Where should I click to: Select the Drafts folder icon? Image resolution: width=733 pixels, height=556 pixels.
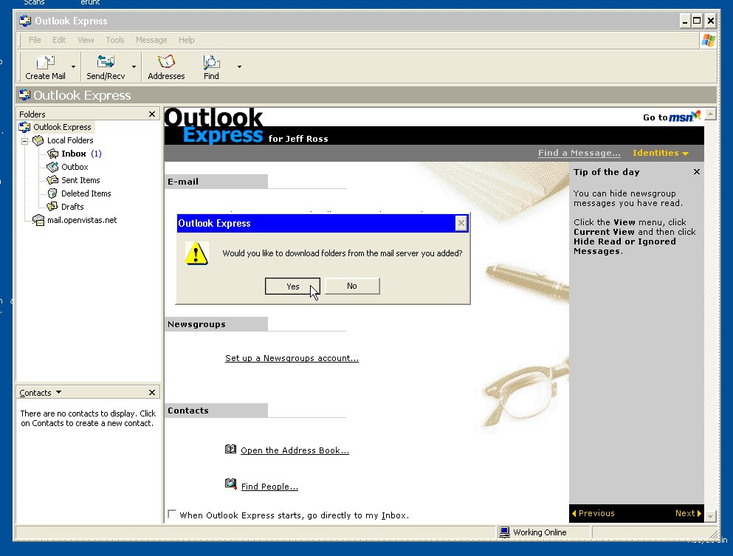coord(53,206)
